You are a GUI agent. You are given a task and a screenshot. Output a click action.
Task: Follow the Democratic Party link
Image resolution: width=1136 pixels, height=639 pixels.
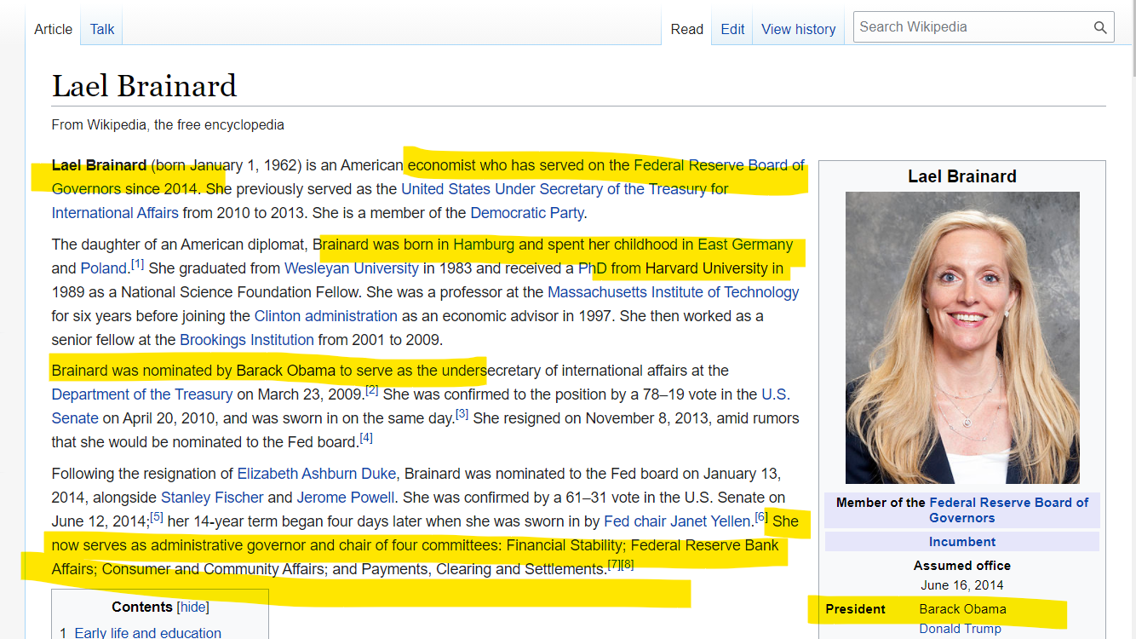point(527,213)
